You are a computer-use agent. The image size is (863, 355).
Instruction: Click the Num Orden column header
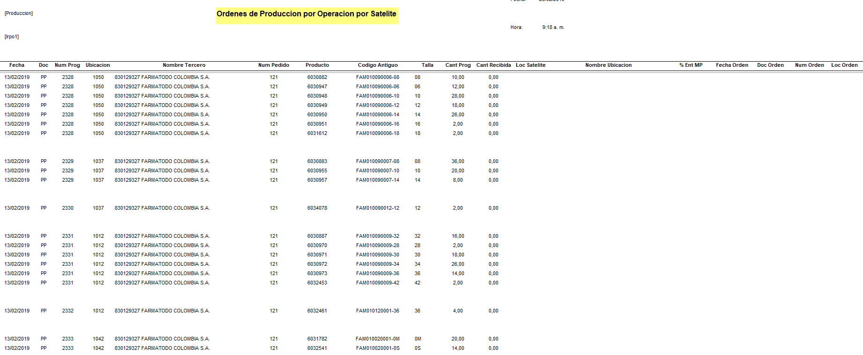click(810, 65)
